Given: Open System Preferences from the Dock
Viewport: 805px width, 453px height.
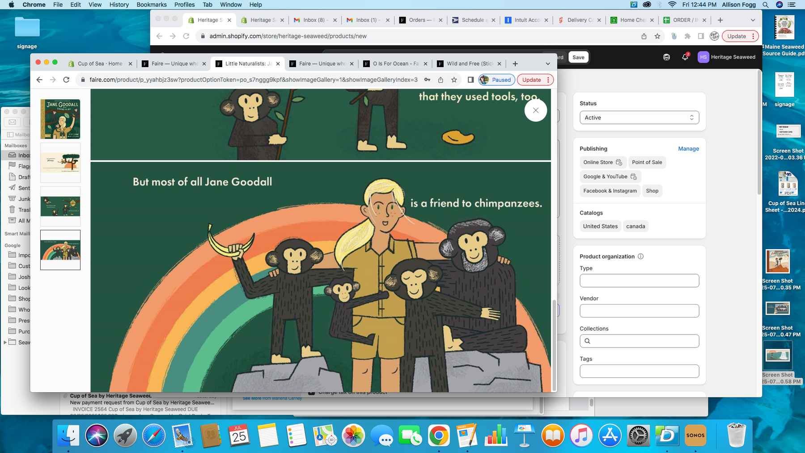Looking at the screenshot, I should click(638, 435).
